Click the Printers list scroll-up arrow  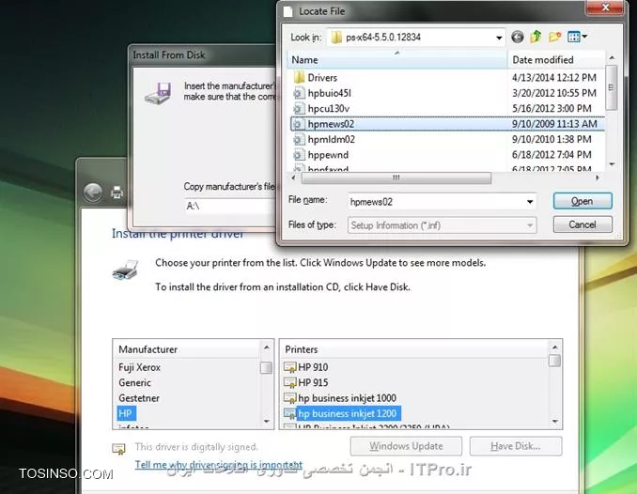[555, 347]
